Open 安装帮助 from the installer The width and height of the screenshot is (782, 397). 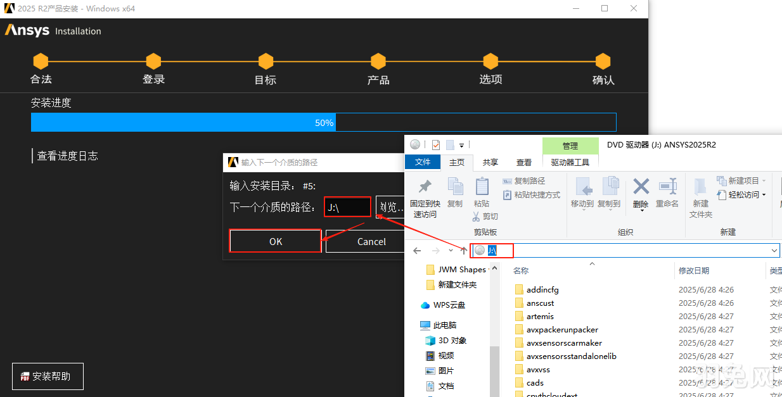[48, 375]
